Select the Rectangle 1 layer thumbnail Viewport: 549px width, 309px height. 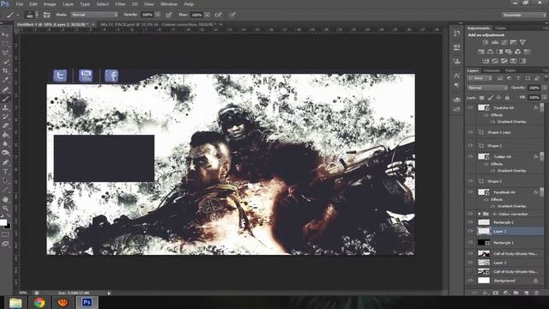point(484,242)
